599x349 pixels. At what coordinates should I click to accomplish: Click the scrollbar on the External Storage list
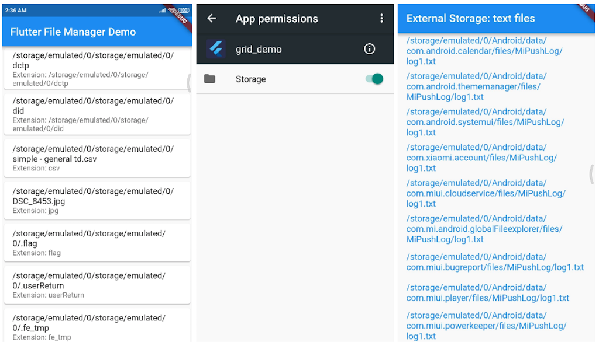point(592,175)
